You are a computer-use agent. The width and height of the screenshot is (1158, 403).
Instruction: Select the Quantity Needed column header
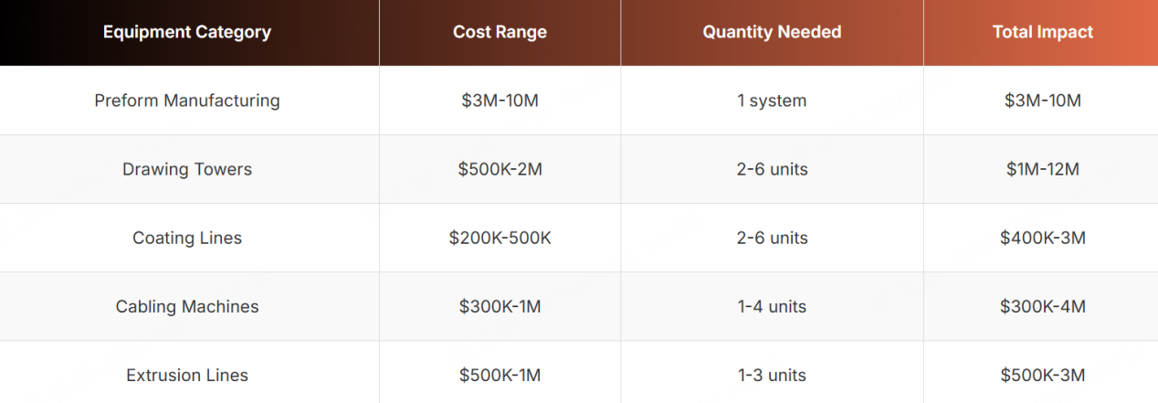pos(772,32)
